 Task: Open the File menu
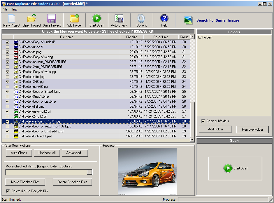click(5, 9)
